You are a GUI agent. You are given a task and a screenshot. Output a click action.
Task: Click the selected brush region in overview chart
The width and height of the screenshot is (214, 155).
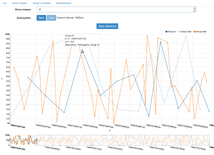(x=23, y=140)
